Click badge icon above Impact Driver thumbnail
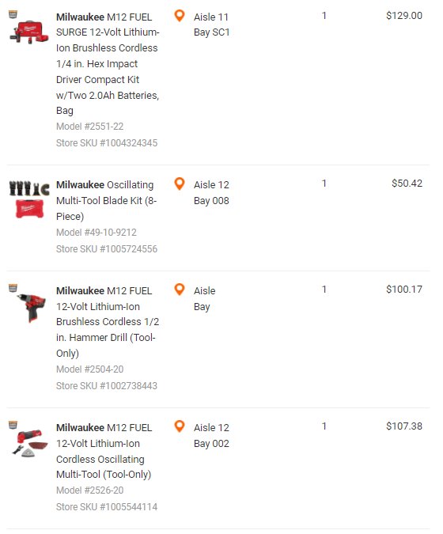 [13, 14]
